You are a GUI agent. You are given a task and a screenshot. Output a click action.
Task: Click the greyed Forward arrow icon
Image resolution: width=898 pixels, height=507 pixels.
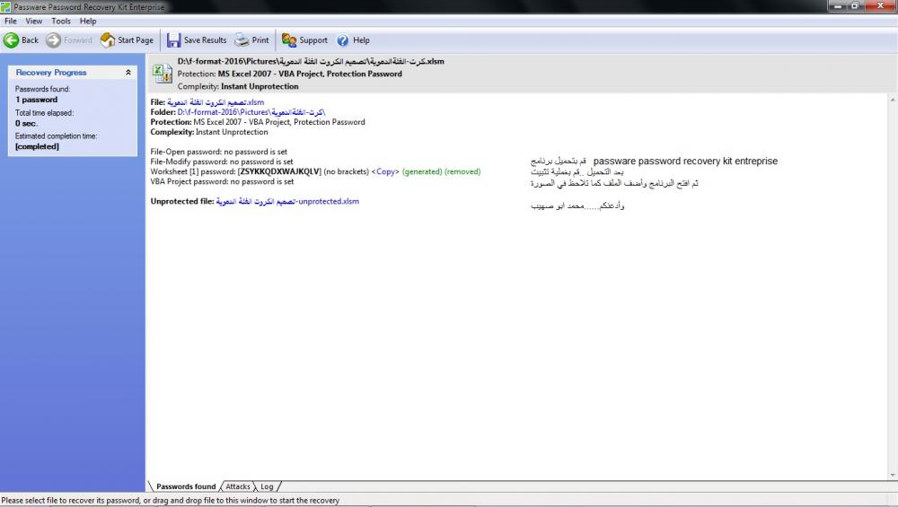click(53, 40)
